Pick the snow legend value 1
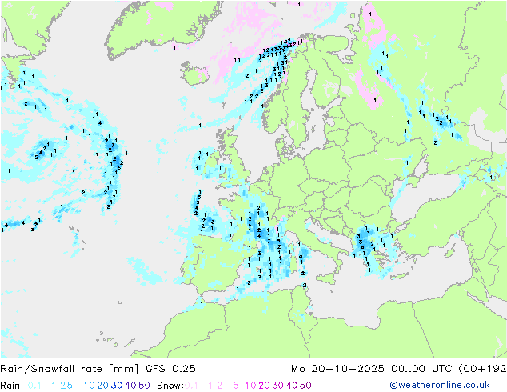 click(210, 386)
